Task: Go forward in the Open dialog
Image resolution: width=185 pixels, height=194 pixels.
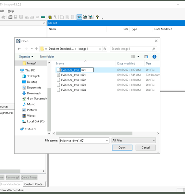Action: [x=26, y=49]
